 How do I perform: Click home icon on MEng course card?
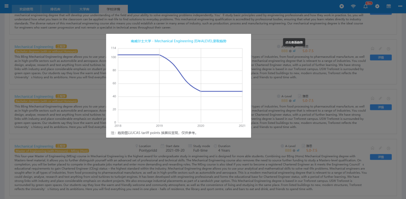point(373,148)
